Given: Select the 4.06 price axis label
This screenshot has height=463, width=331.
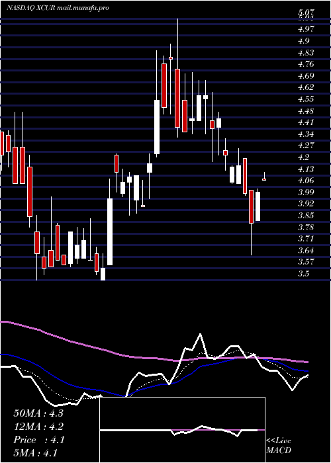Looking at the screenshot, I should [307, 181].
